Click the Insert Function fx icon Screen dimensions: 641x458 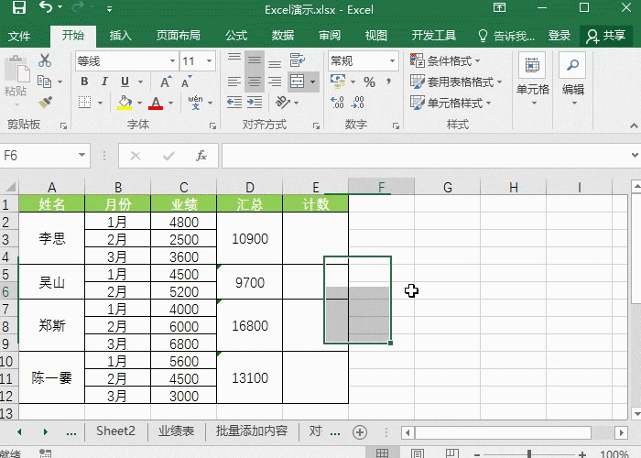(201, 156)
